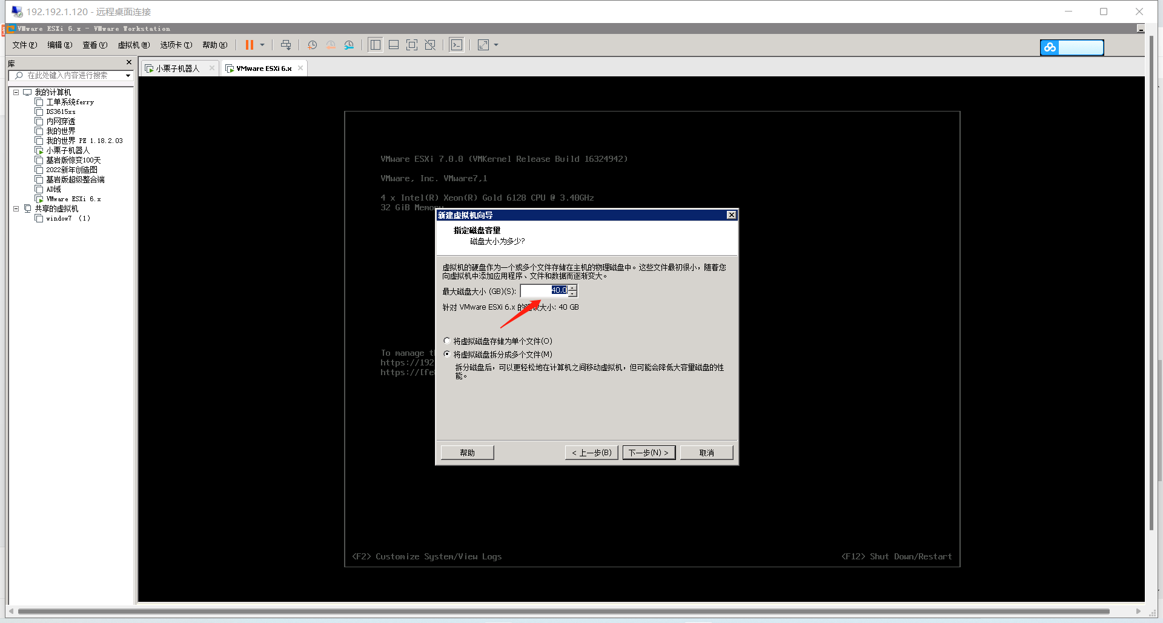The width and height of the screenshot is (1163, 623).
Task: Click the 上一步(B) back button
Action: (592, 453)
